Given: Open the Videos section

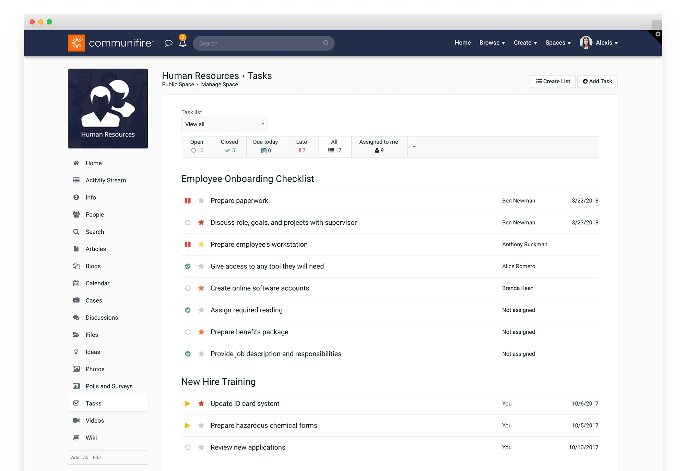Looking at the screenshot, I should 94,420.
